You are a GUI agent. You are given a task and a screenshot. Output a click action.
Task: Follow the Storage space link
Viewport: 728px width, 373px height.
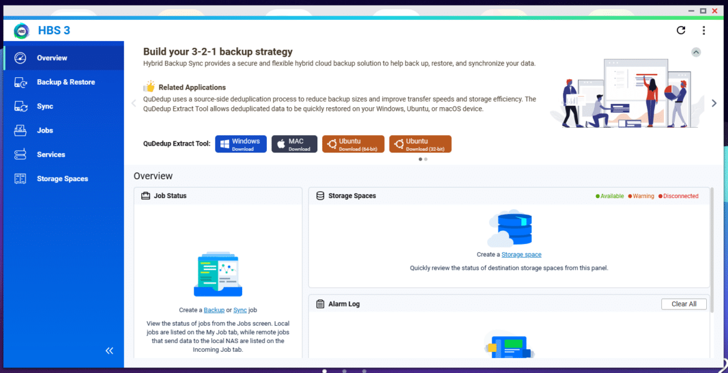click(x=521, y=255)
